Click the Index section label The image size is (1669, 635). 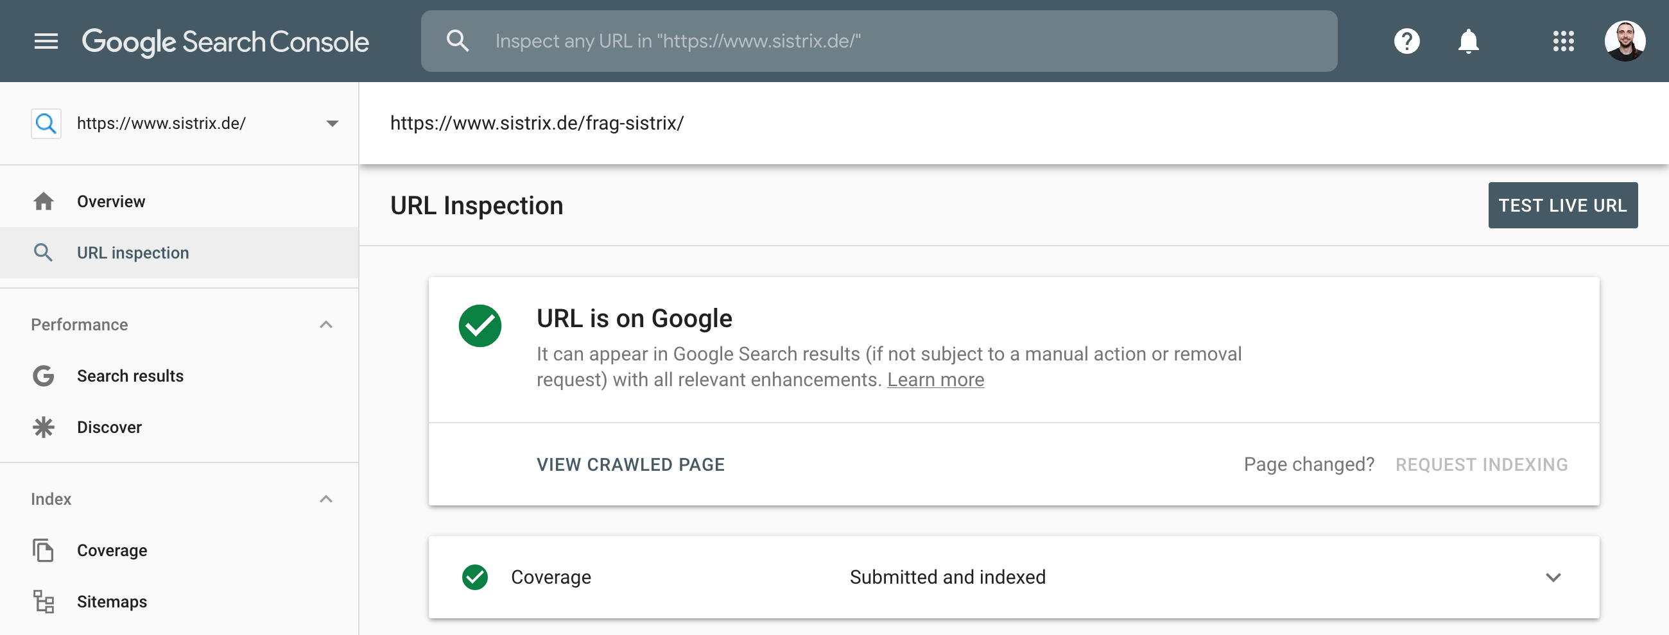pyautogui.click(x=51, y=499)
